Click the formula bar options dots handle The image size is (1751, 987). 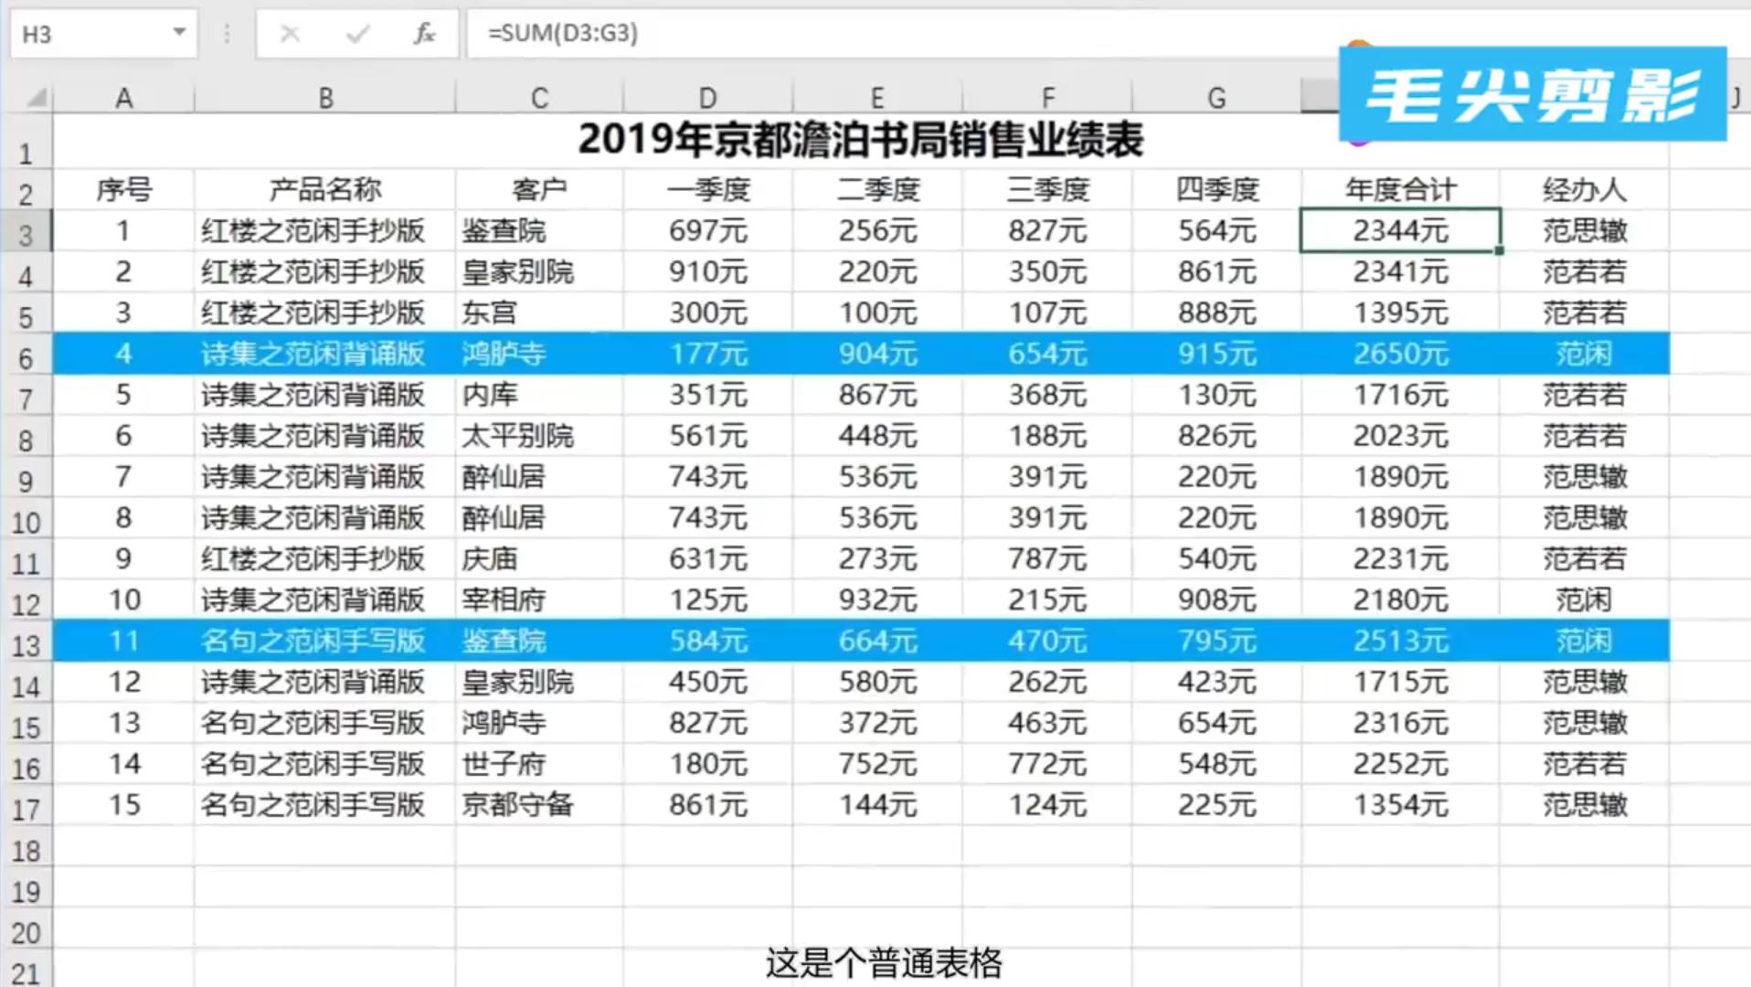(x=227, y=34)
